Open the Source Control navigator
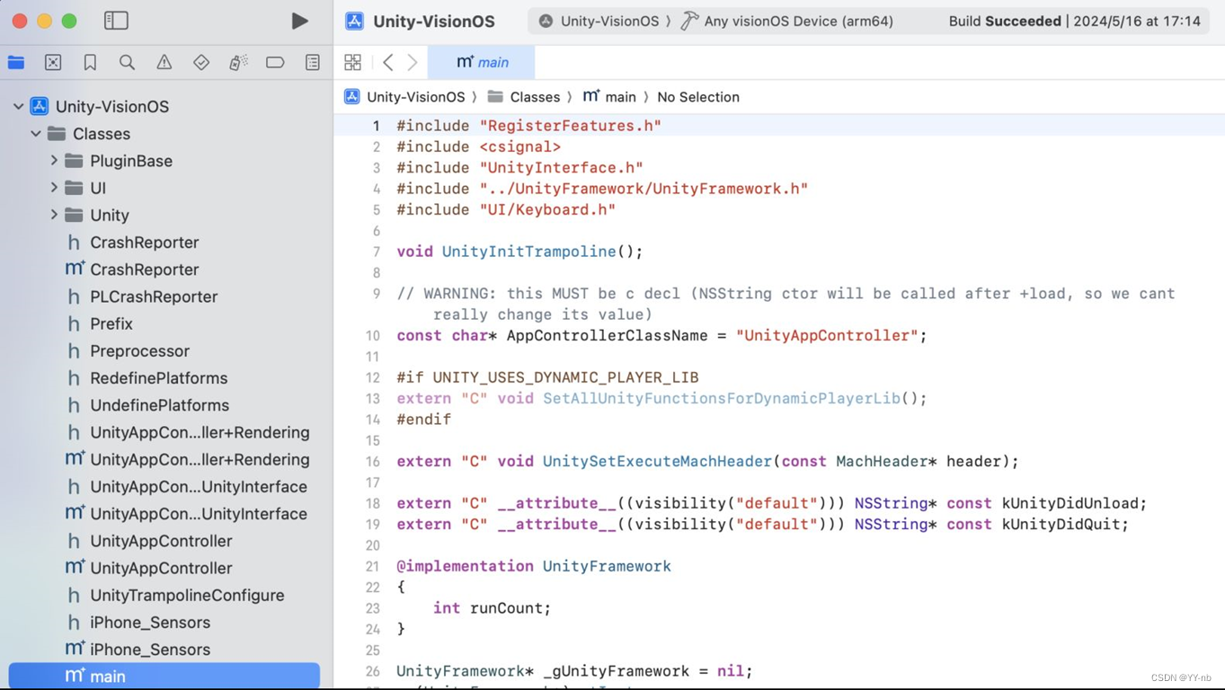1225x690 pixels. click(x=53, y=62)
